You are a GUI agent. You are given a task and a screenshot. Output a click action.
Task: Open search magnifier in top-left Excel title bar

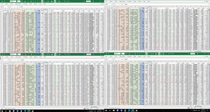[84, 1]
